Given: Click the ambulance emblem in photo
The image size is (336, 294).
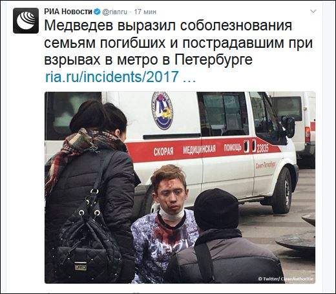Looking at the screenshot, I should pos(162,110).
